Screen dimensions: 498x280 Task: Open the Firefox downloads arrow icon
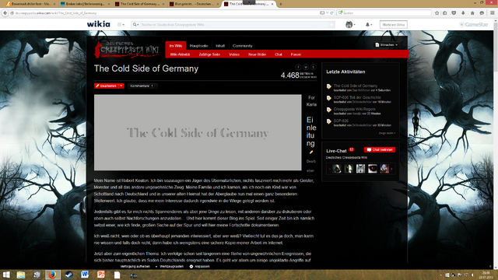(463, 13)
